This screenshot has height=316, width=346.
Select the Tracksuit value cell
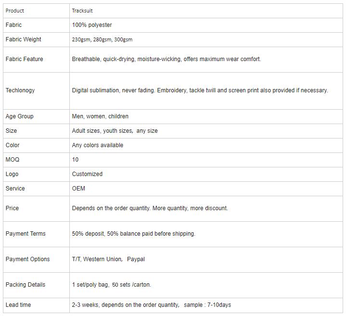[206, 11]
